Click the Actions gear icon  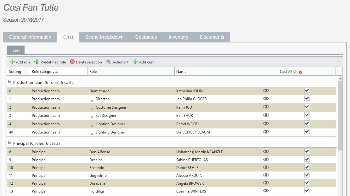[109, 62]
